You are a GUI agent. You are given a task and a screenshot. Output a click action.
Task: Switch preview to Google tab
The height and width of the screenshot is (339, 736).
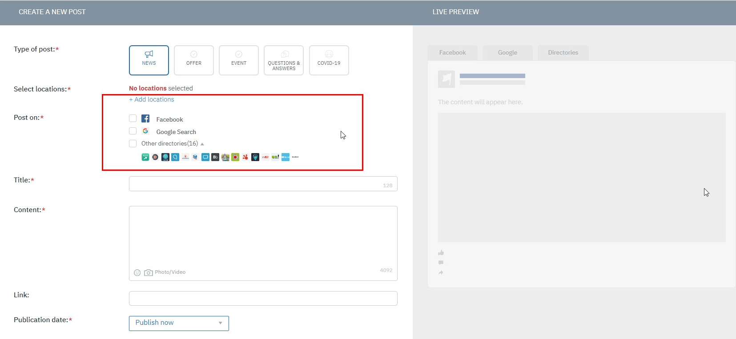(507, 52)
